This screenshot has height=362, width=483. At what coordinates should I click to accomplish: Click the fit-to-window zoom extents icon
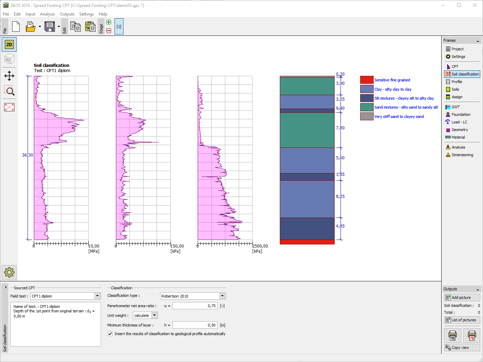(x=9, y=107)
